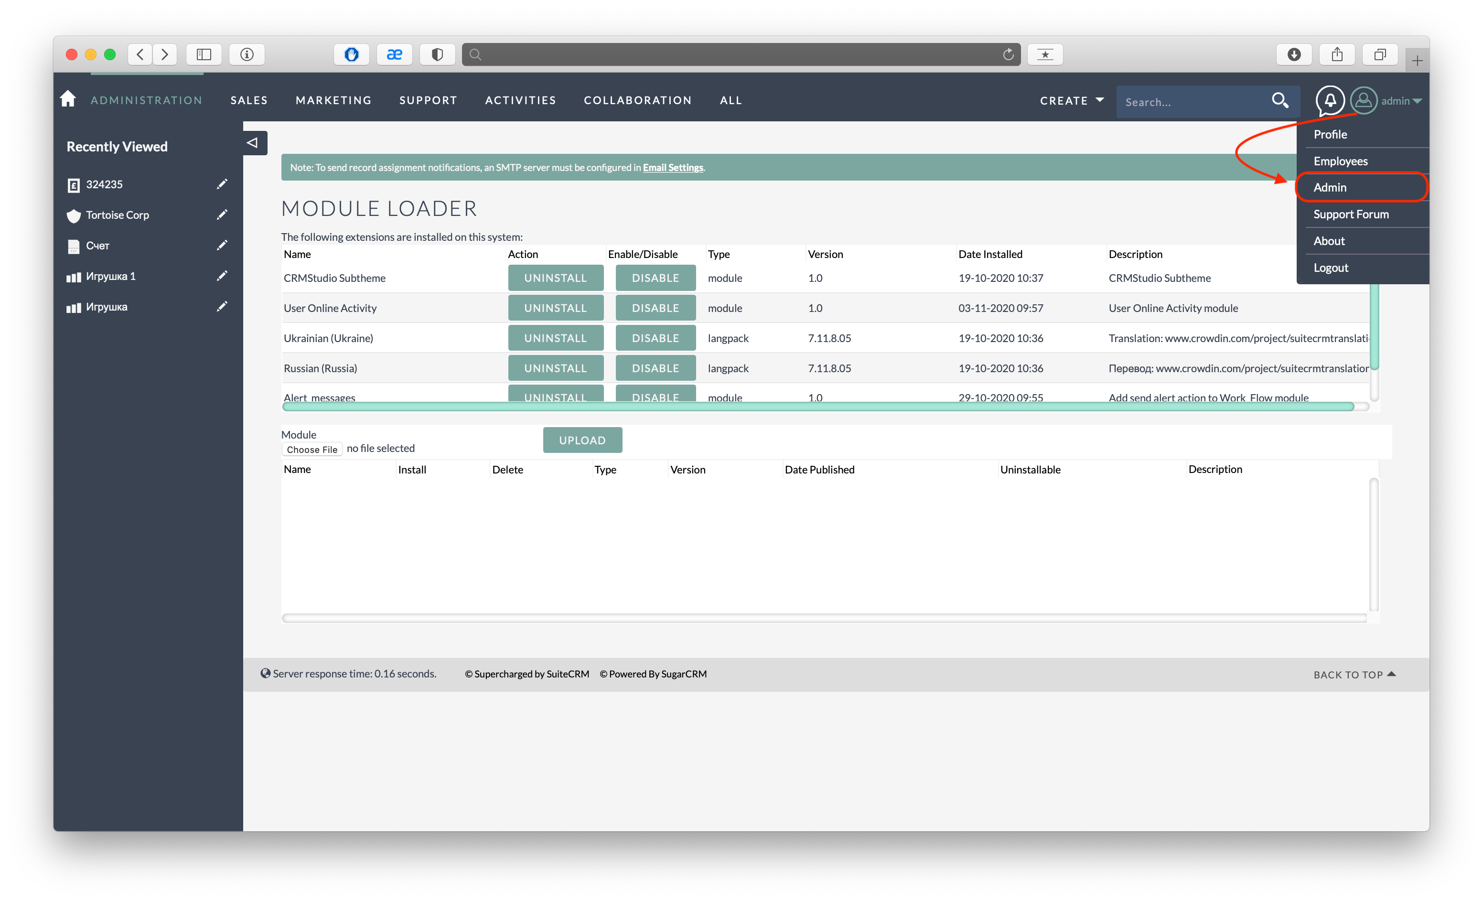Screen dimensions: 1483x902
Task: Disable the CRMStudio Subtheme module
Action: (x=655, y=278)
